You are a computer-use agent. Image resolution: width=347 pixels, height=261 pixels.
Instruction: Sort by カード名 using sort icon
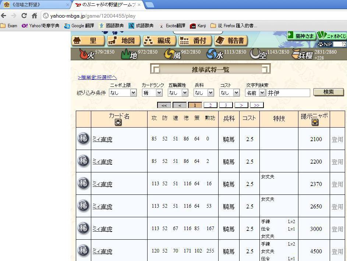[x=118, y=122]
